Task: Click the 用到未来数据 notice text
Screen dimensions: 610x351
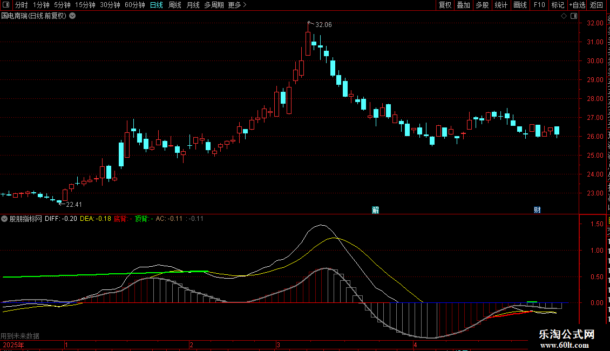Action: [x=20, y=336]
